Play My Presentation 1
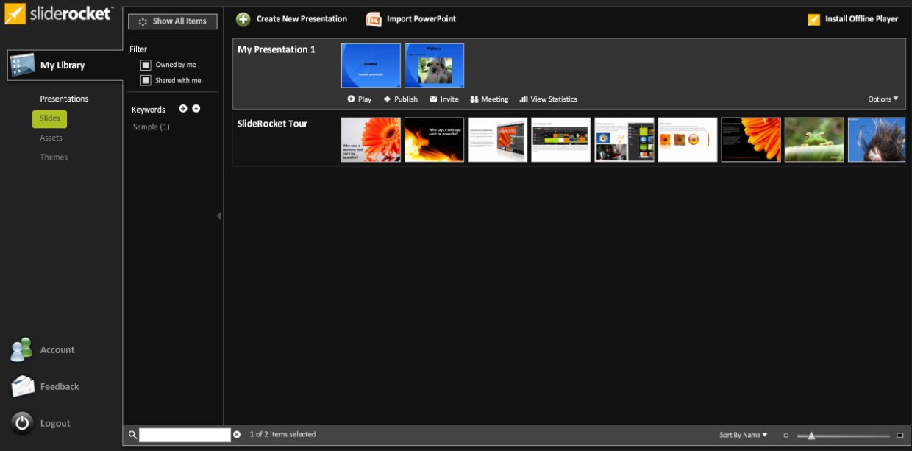The width and height of the screenshot is (912, 451). click(360, 99)
